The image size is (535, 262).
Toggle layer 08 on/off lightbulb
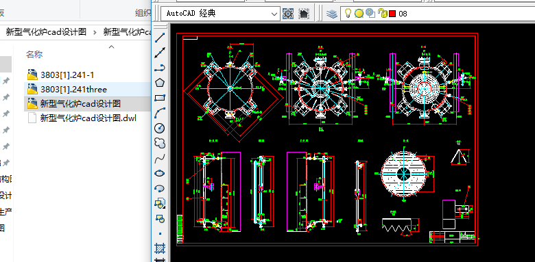tap(348, 13)
